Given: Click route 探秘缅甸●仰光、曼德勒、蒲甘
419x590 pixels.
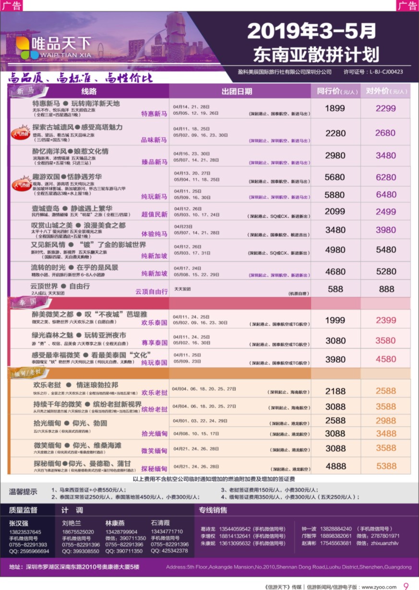Looking at the screenshot, I should point(82,463).
